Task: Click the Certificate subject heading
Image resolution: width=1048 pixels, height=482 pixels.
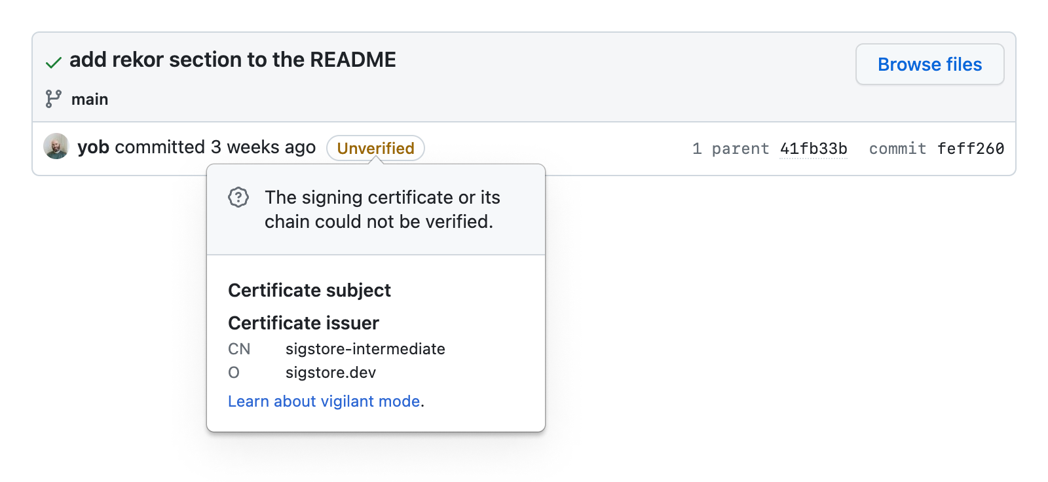Action: tap(309, 290)
